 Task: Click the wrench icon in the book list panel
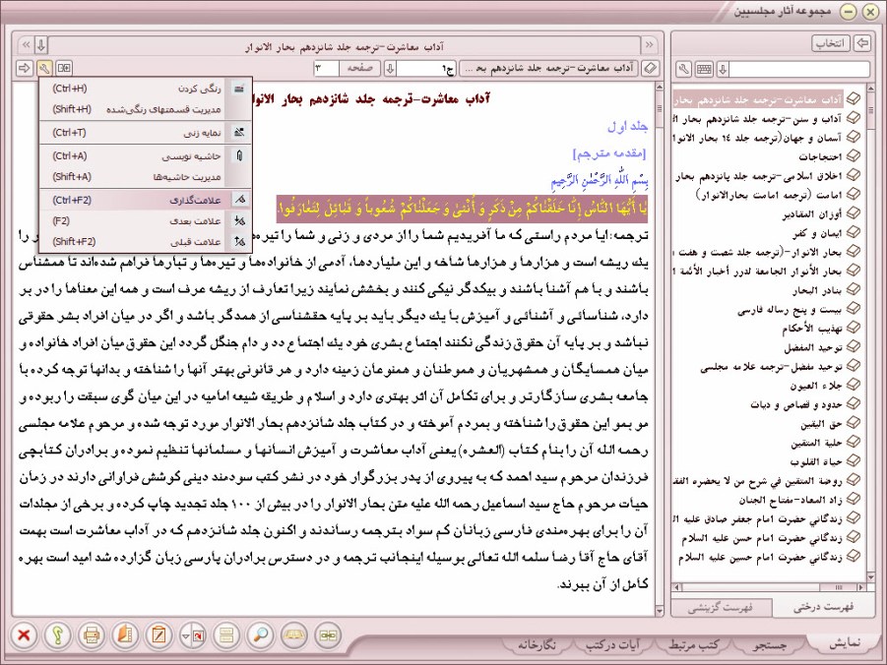[684, 70]
